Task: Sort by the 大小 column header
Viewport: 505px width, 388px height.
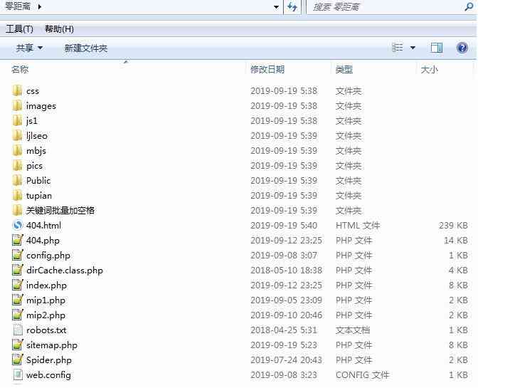Action: [x=430, y=69]
